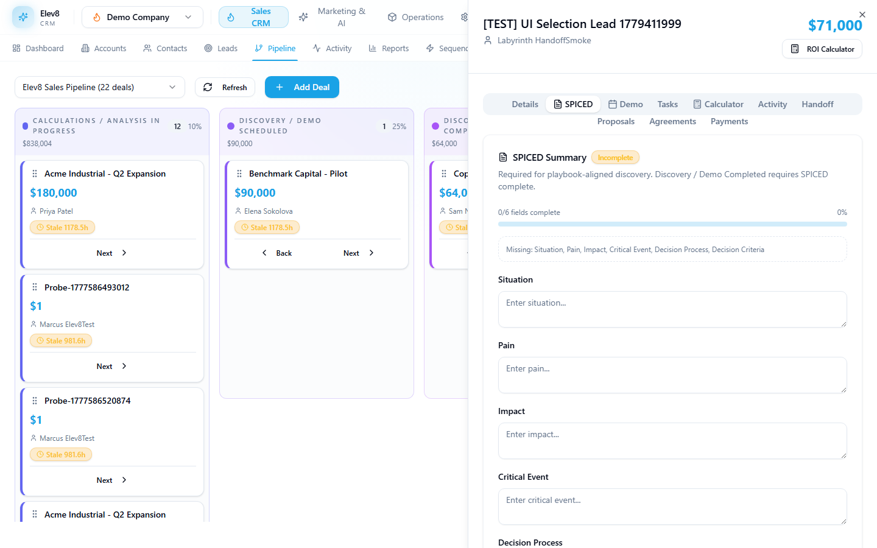Advance Probe-1777586520874 deal to Next stage
Viewport: 877px width, 548px height.
112,480
